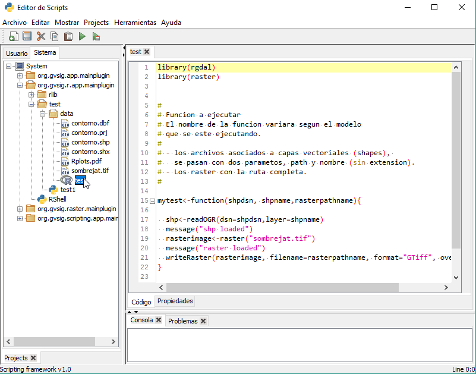Viewport: 476px width, 374px height.
Task: Collapse the System root node
Action: 9,66
